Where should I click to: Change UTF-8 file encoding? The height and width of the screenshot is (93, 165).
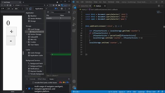pyautogui.click(x=129, y=92)
